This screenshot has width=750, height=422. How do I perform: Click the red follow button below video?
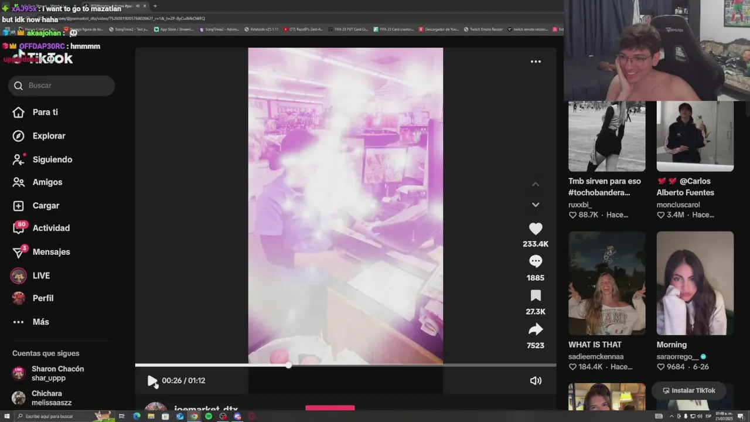click(330, 407)
